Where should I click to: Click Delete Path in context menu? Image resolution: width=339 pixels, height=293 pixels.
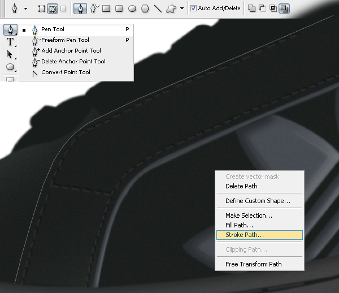tap(259, 186)
